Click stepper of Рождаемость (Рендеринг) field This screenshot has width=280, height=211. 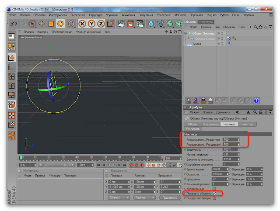point(238,145)
